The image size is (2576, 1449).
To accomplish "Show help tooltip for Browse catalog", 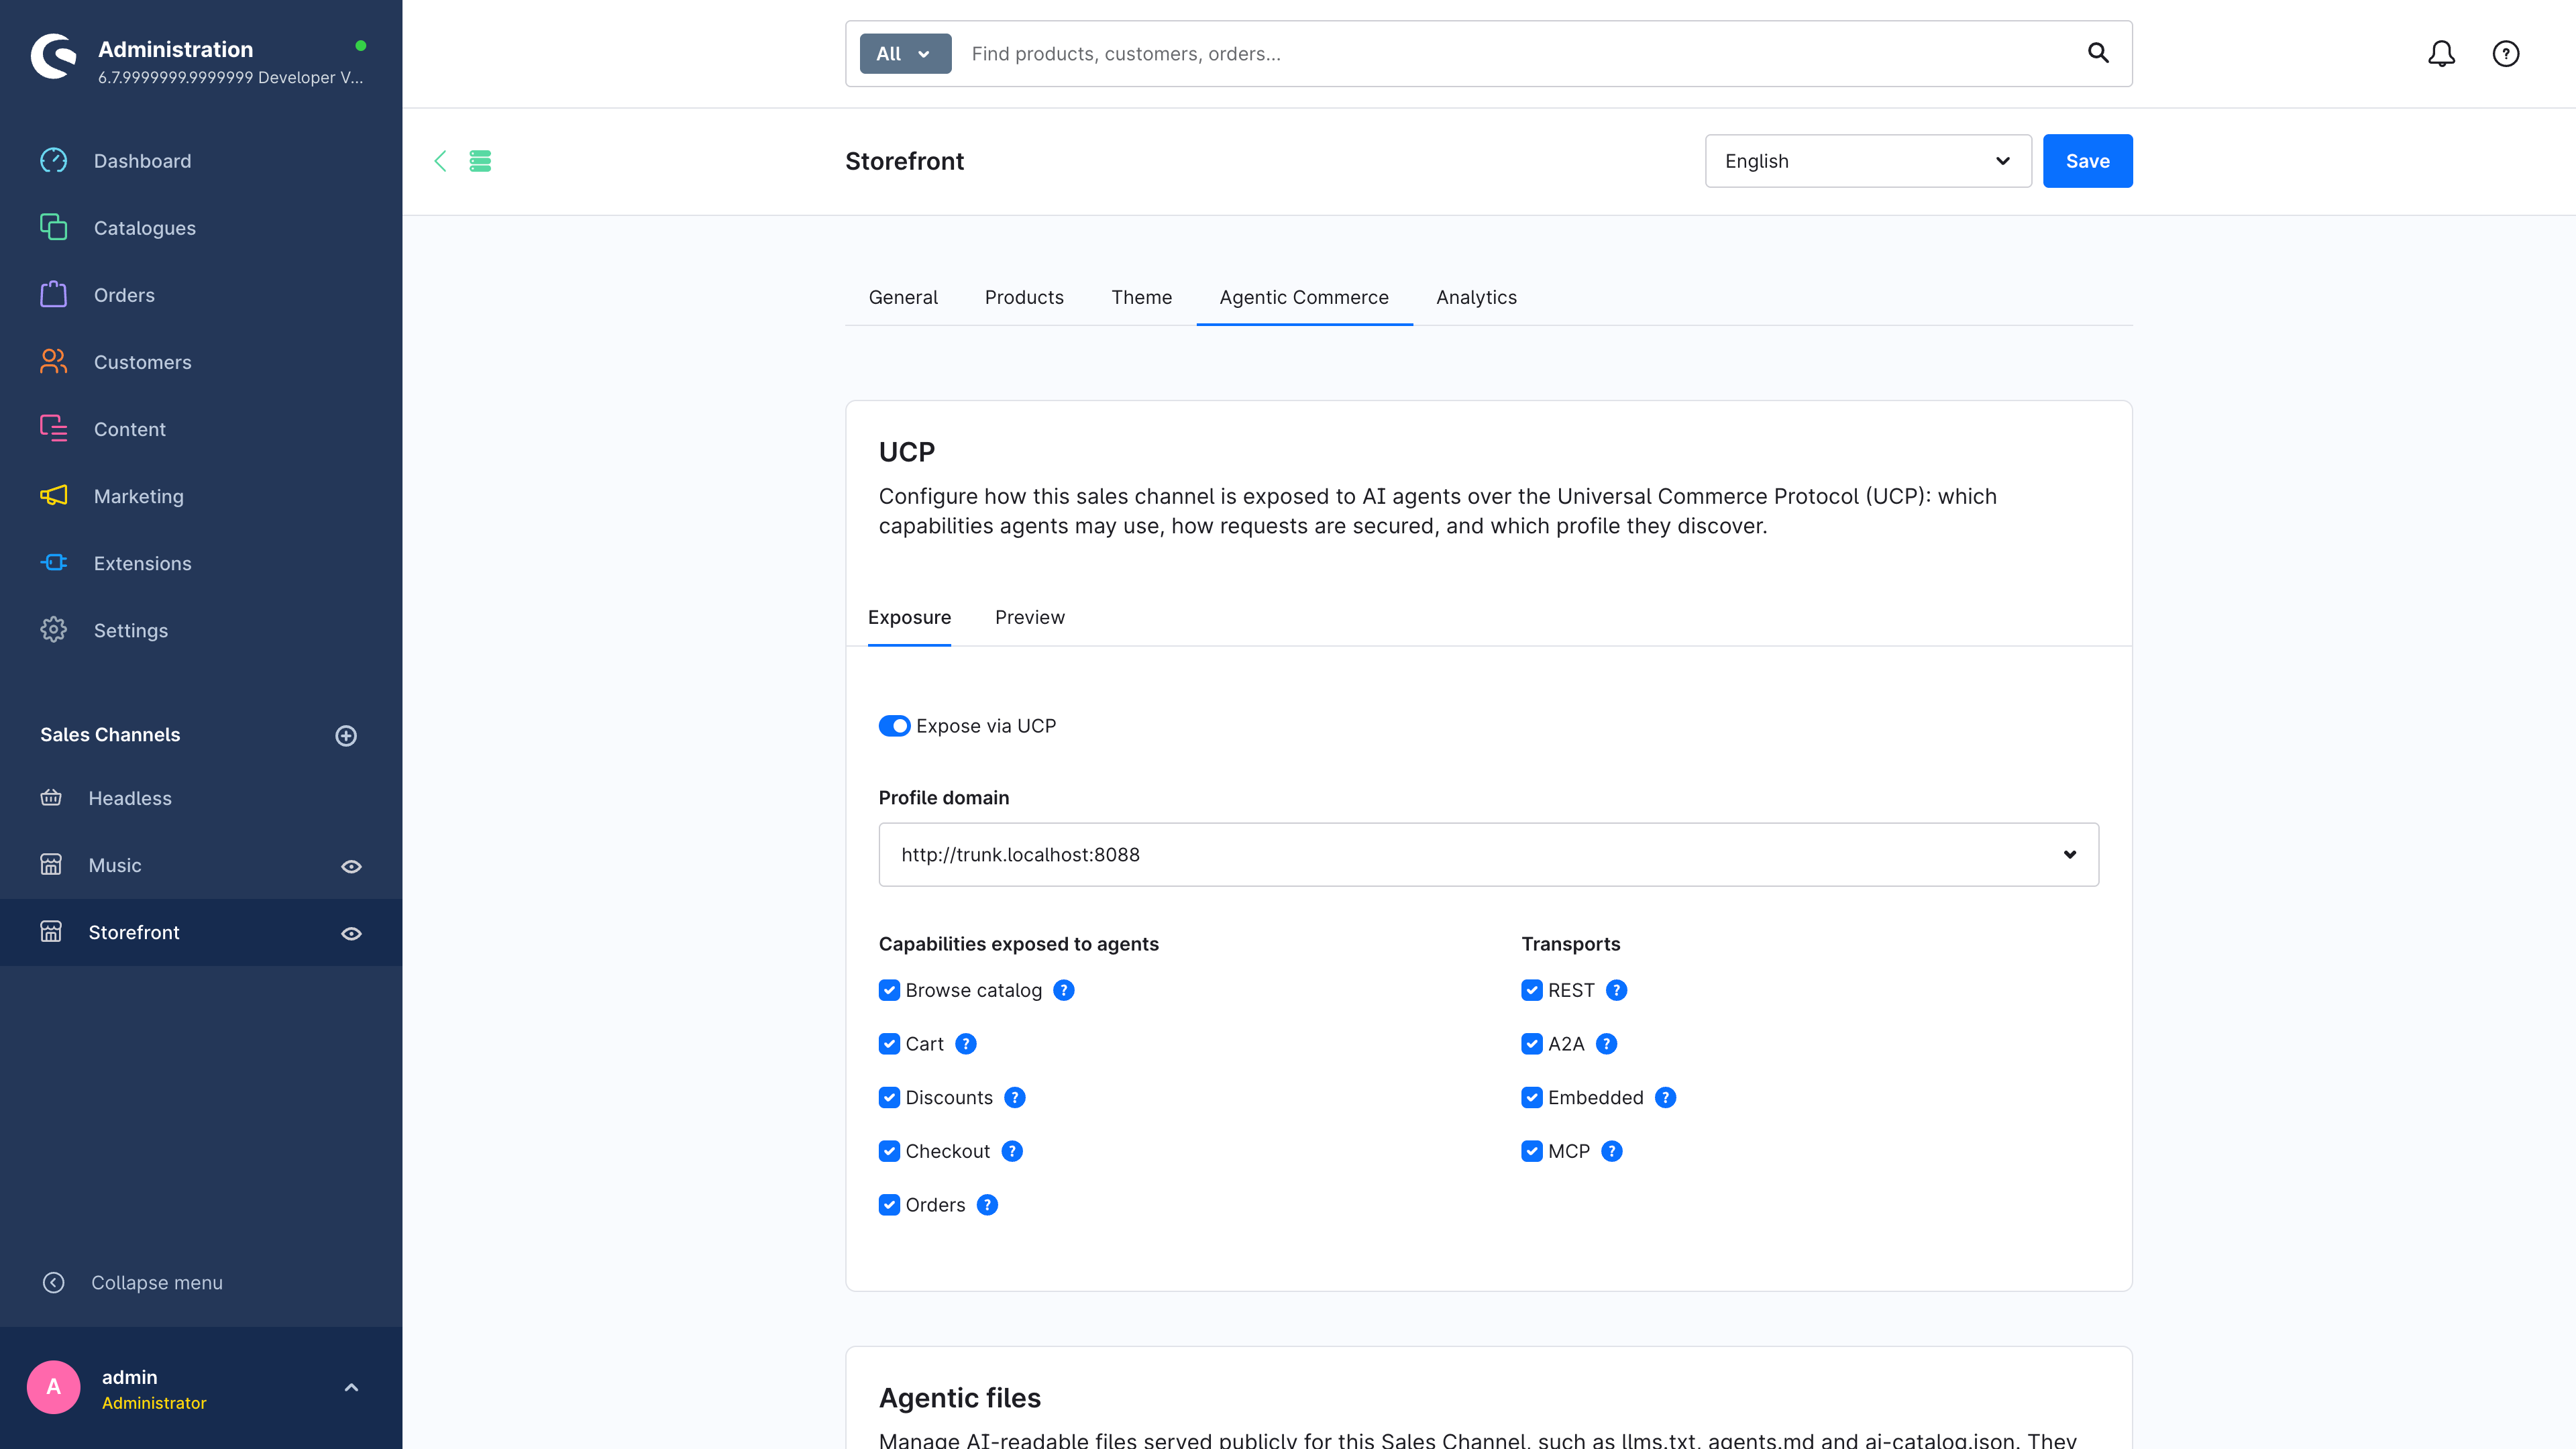I will (x=1064, y=990).
